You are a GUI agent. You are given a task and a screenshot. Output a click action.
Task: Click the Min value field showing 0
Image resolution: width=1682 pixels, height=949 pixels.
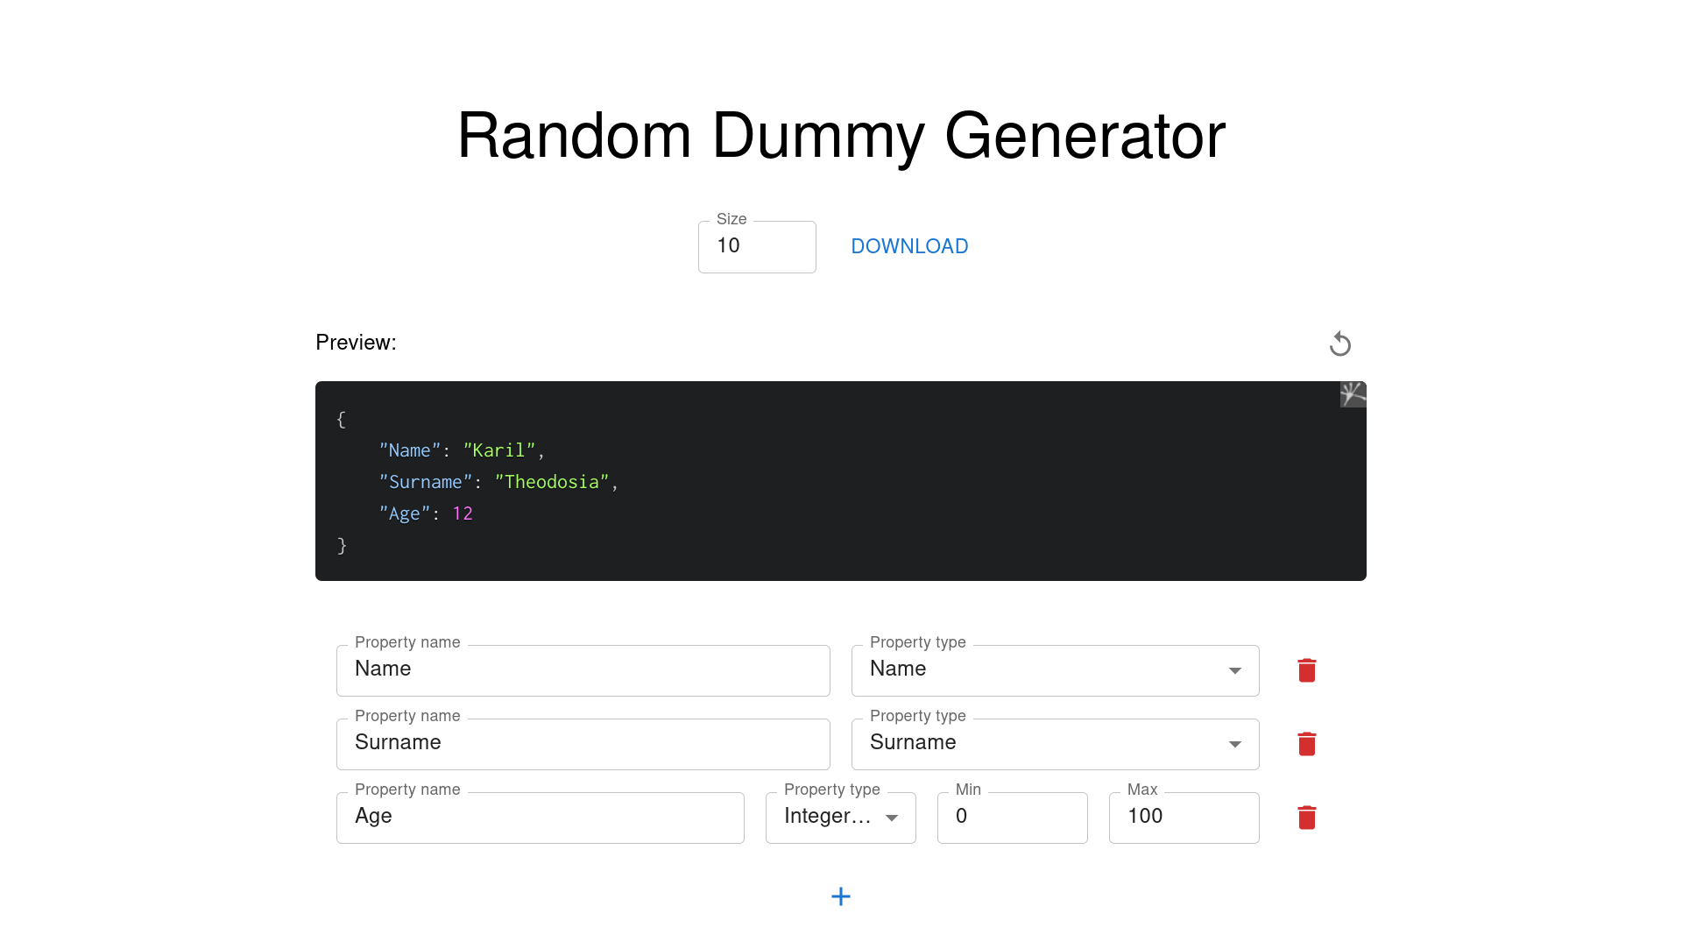tap(1012, 818)
